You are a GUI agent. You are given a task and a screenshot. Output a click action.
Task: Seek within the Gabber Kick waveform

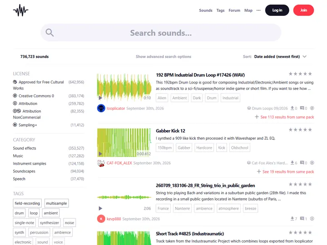tap(124, 142)
